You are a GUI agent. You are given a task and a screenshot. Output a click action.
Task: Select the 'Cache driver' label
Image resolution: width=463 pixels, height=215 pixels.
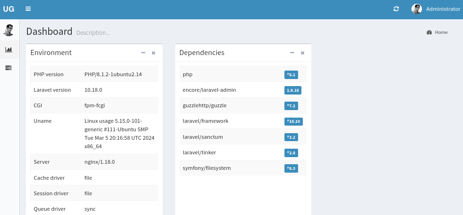coord(49,178)
